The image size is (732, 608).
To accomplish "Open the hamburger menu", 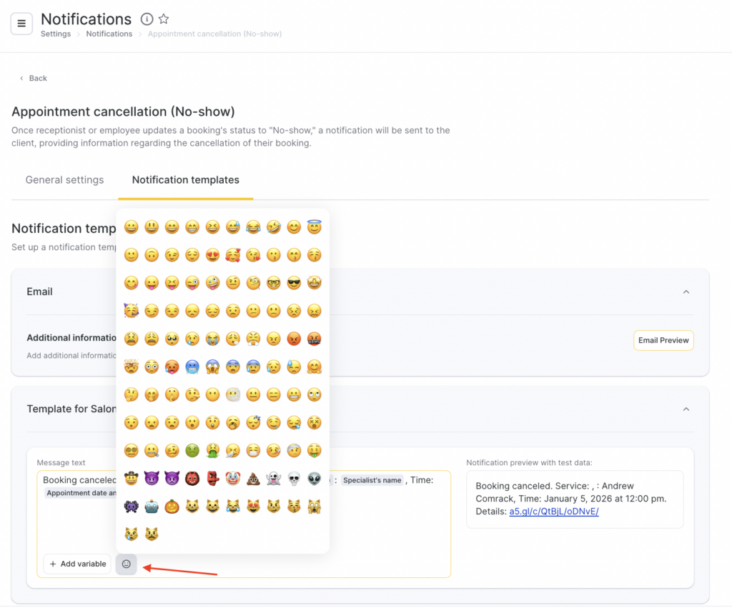I will pos(21,24).
